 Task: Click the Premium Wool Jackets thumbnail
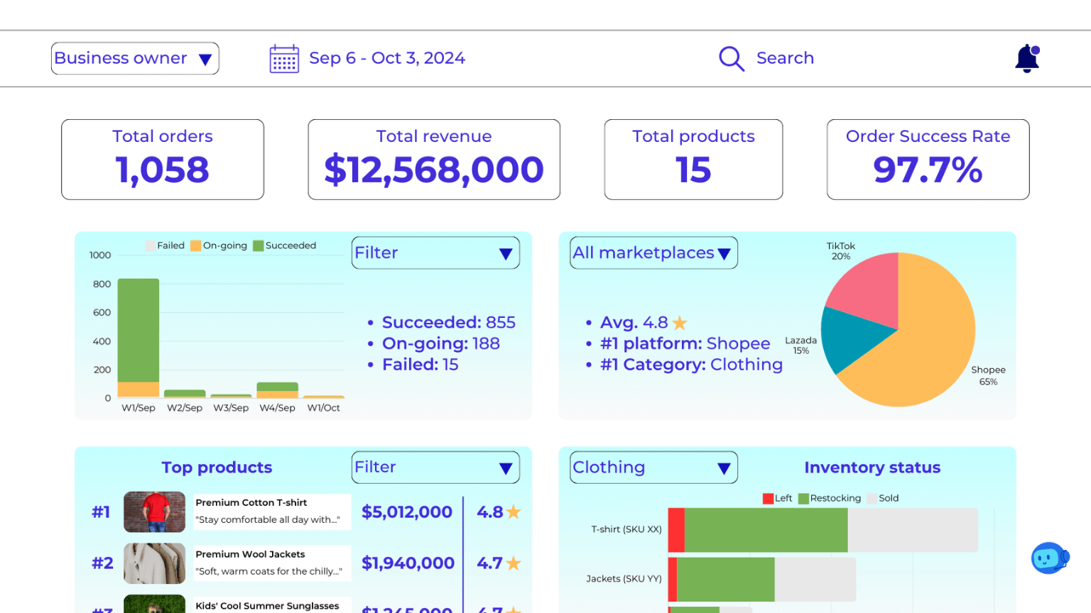[154, 563]
